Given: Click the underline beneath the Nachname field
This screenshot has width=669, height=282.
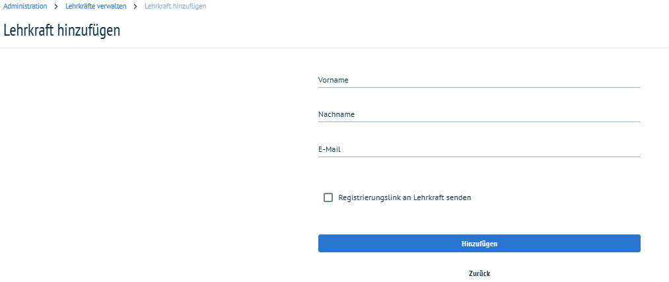Looking at the screenshot, I should [479, 122].
